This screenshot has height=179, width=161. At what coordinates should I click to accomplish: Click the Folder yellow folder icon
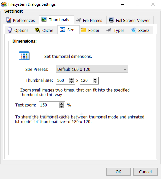tap(84, 30)
